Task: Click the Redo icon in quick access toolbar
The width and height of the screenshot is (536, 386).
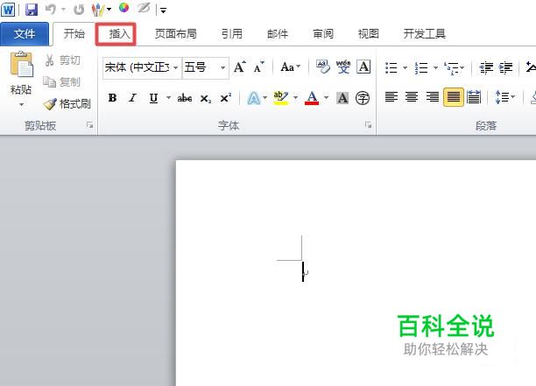Action: coord(79,10)
